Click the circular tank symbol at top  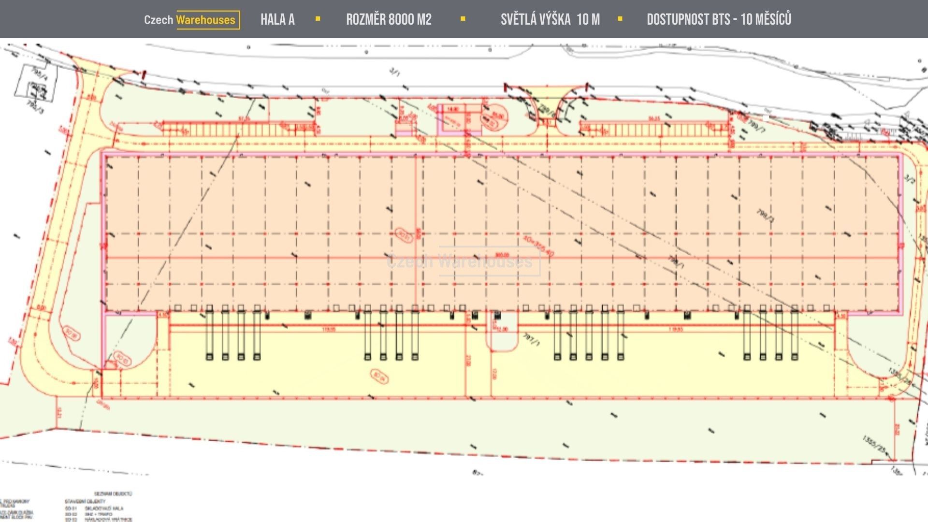(x=494, y=118)
